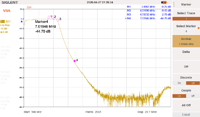The width and height of the screenshot is (200, 117).
Task: Set Discrete marker mode to Off
Action: (x=193, y=83)
